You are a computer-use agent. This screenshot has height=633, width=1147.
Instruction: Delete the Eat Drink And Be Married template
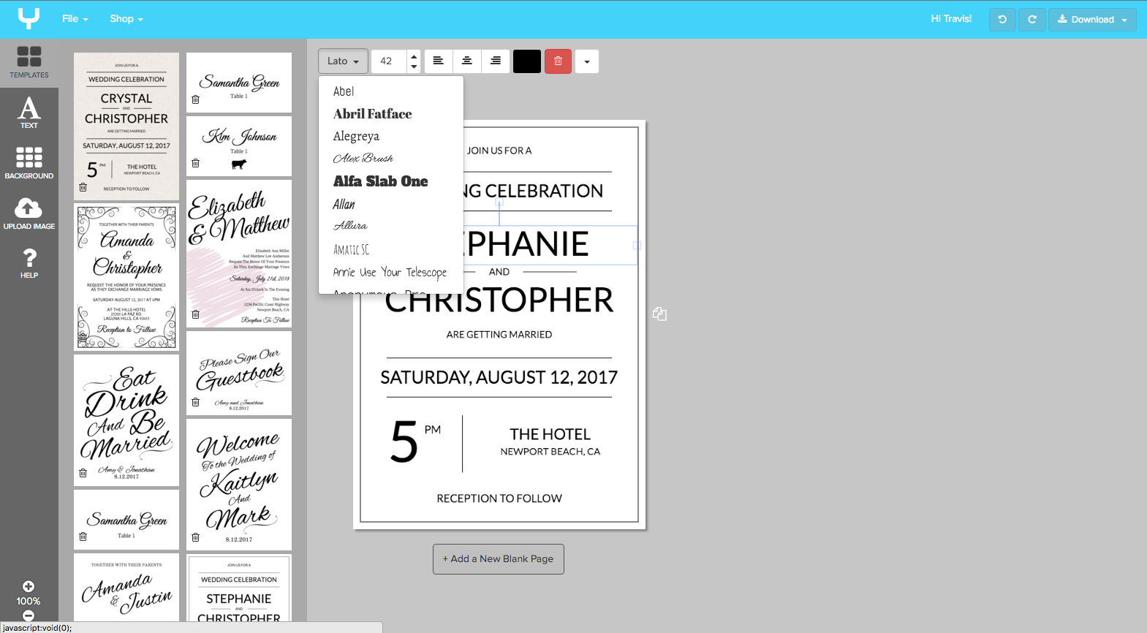[x=83, y=473]
